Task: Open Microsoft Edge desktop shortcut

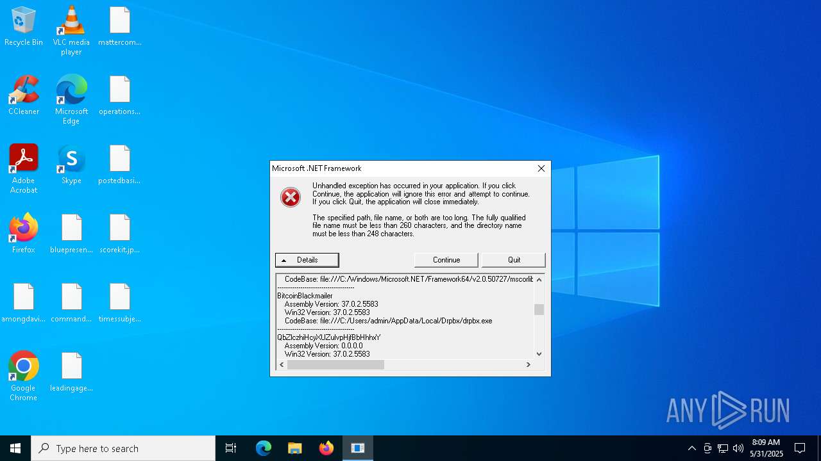Action: tap(71, 100)
